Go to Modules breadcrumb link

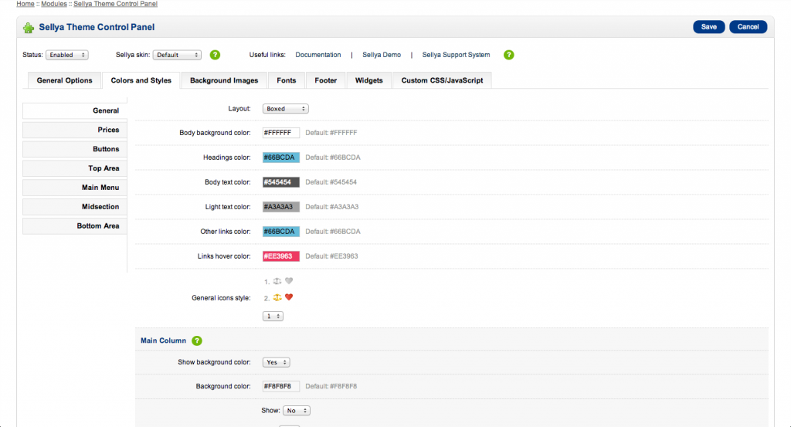coord(54,4)
